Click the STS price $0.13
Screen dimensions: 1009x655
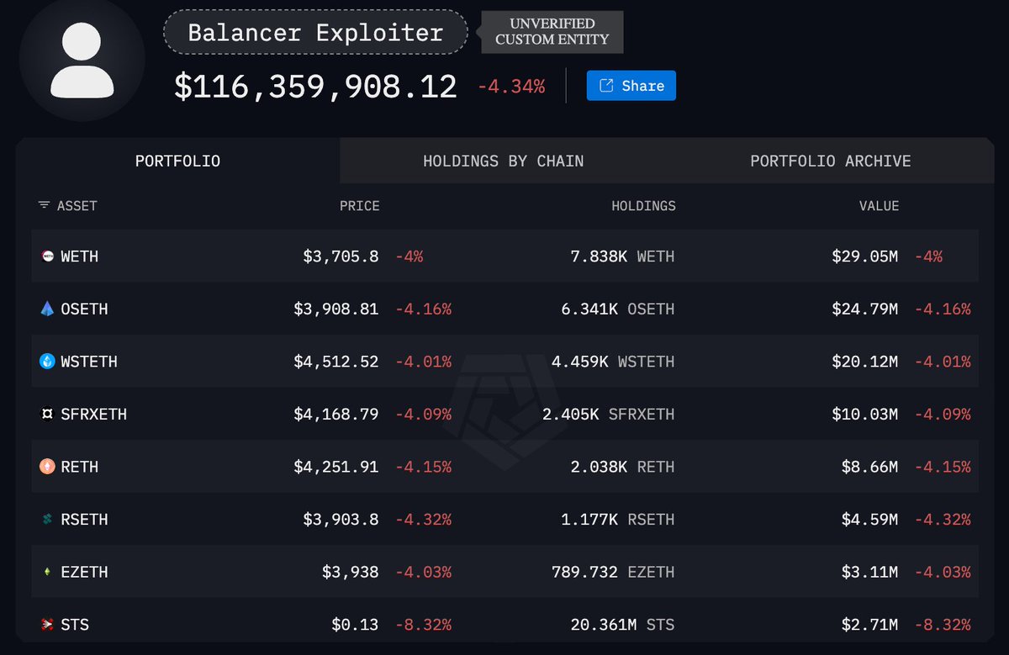pyautogui.click(x=356, y=625)
